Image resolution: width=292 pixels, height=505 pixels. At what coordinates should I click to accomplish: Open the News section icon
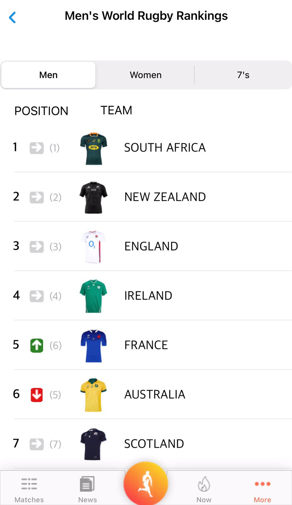coord(87,484)
